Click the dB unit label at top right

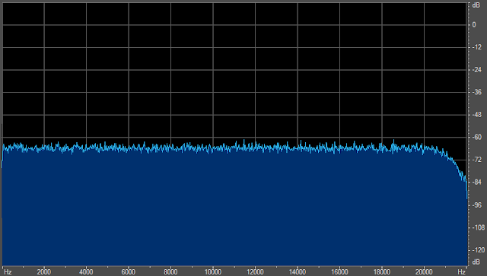[476, 5]
